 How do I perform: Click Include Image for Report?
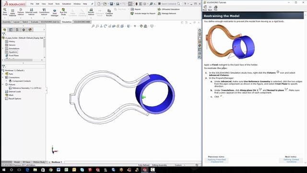pos(143,13)
